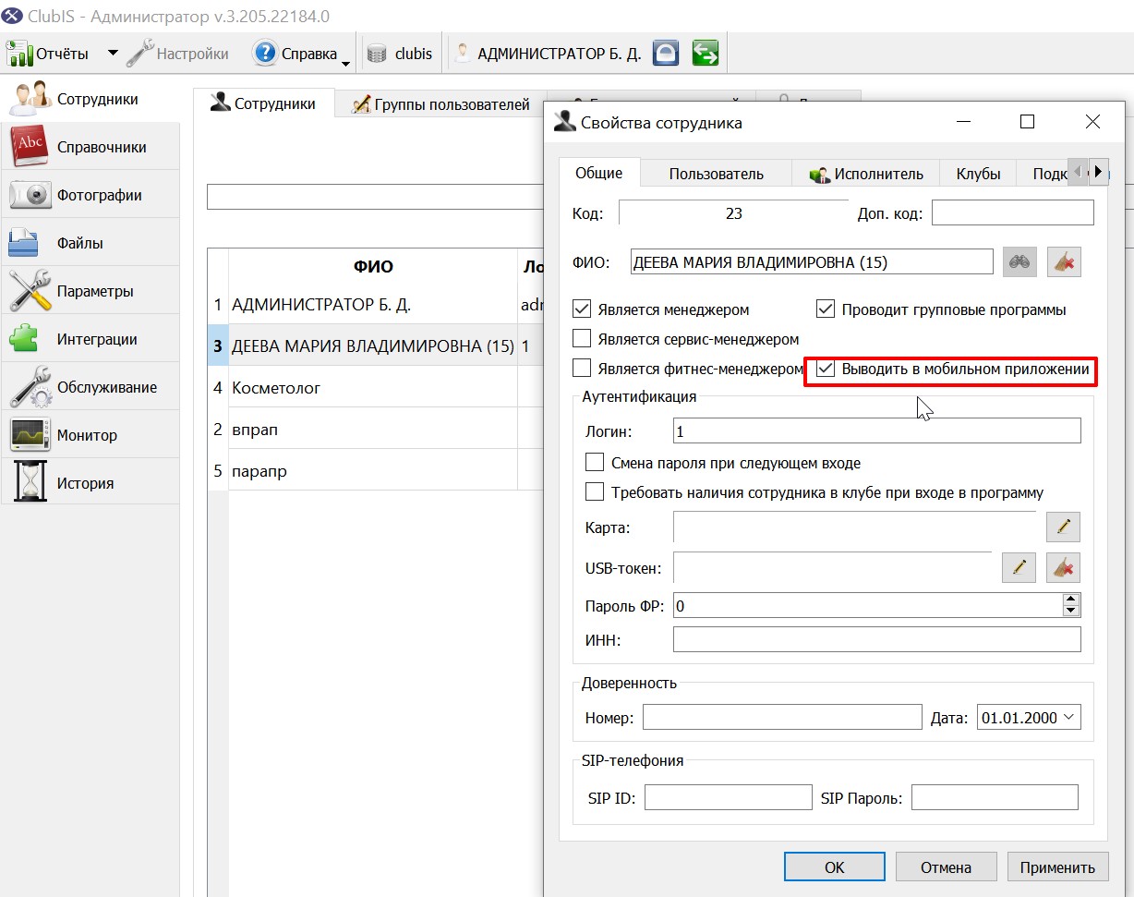1134x897 pixels.
Task: Increase the Пароль ФР value with the up arrow
Action: tap(1071, 600)
